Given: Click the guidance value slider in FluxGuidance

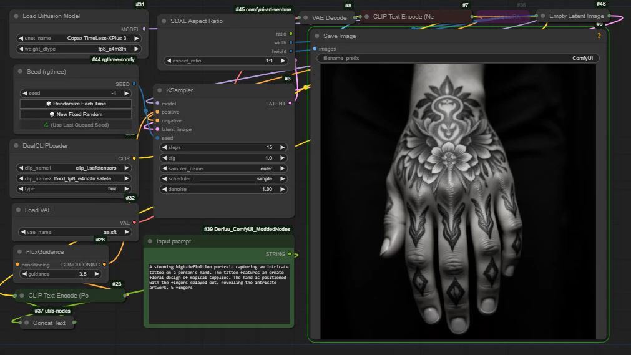Looking at the screenshot, I should (60, 274).
